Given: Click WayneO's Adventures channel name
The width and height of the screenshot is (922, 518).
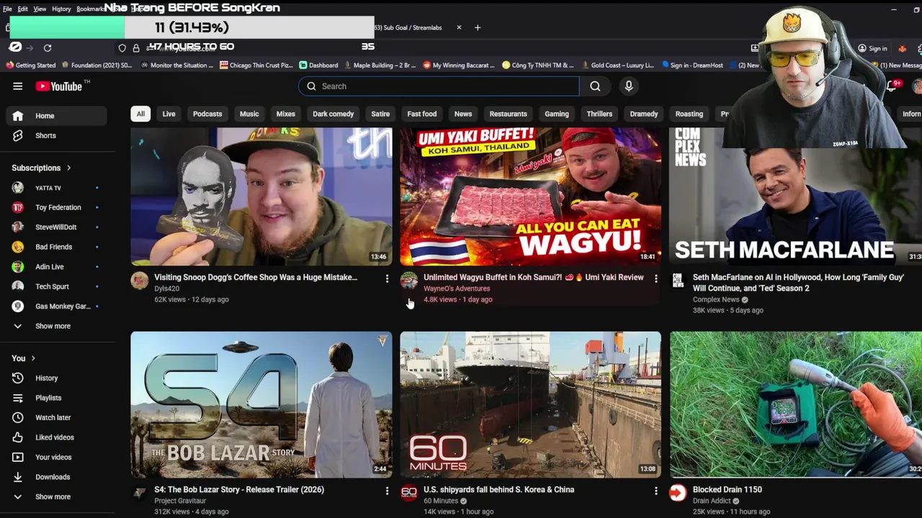Looking at the screenshot, I should pos(457,288).
